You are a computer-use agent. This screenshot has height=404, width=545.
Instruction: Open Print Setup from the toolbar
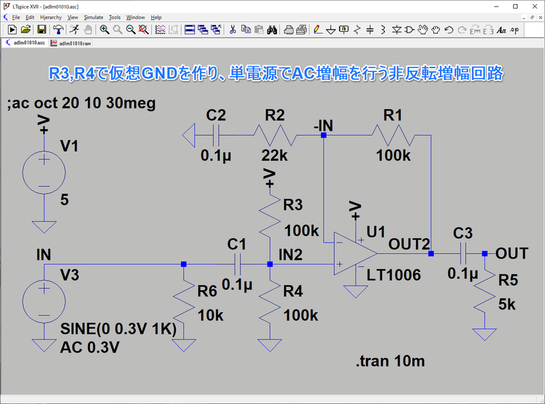point(289,30)
